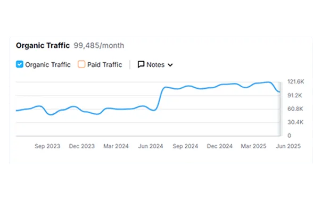
Task: Click the Paid Traffic legend label
Action: point(105,65)
